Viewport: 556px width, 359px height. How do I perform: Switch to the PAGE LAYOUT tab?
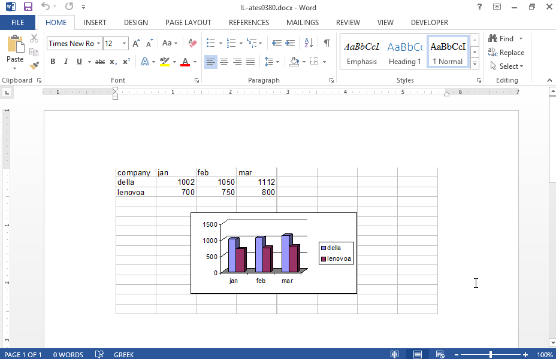[x=188, y=22]
